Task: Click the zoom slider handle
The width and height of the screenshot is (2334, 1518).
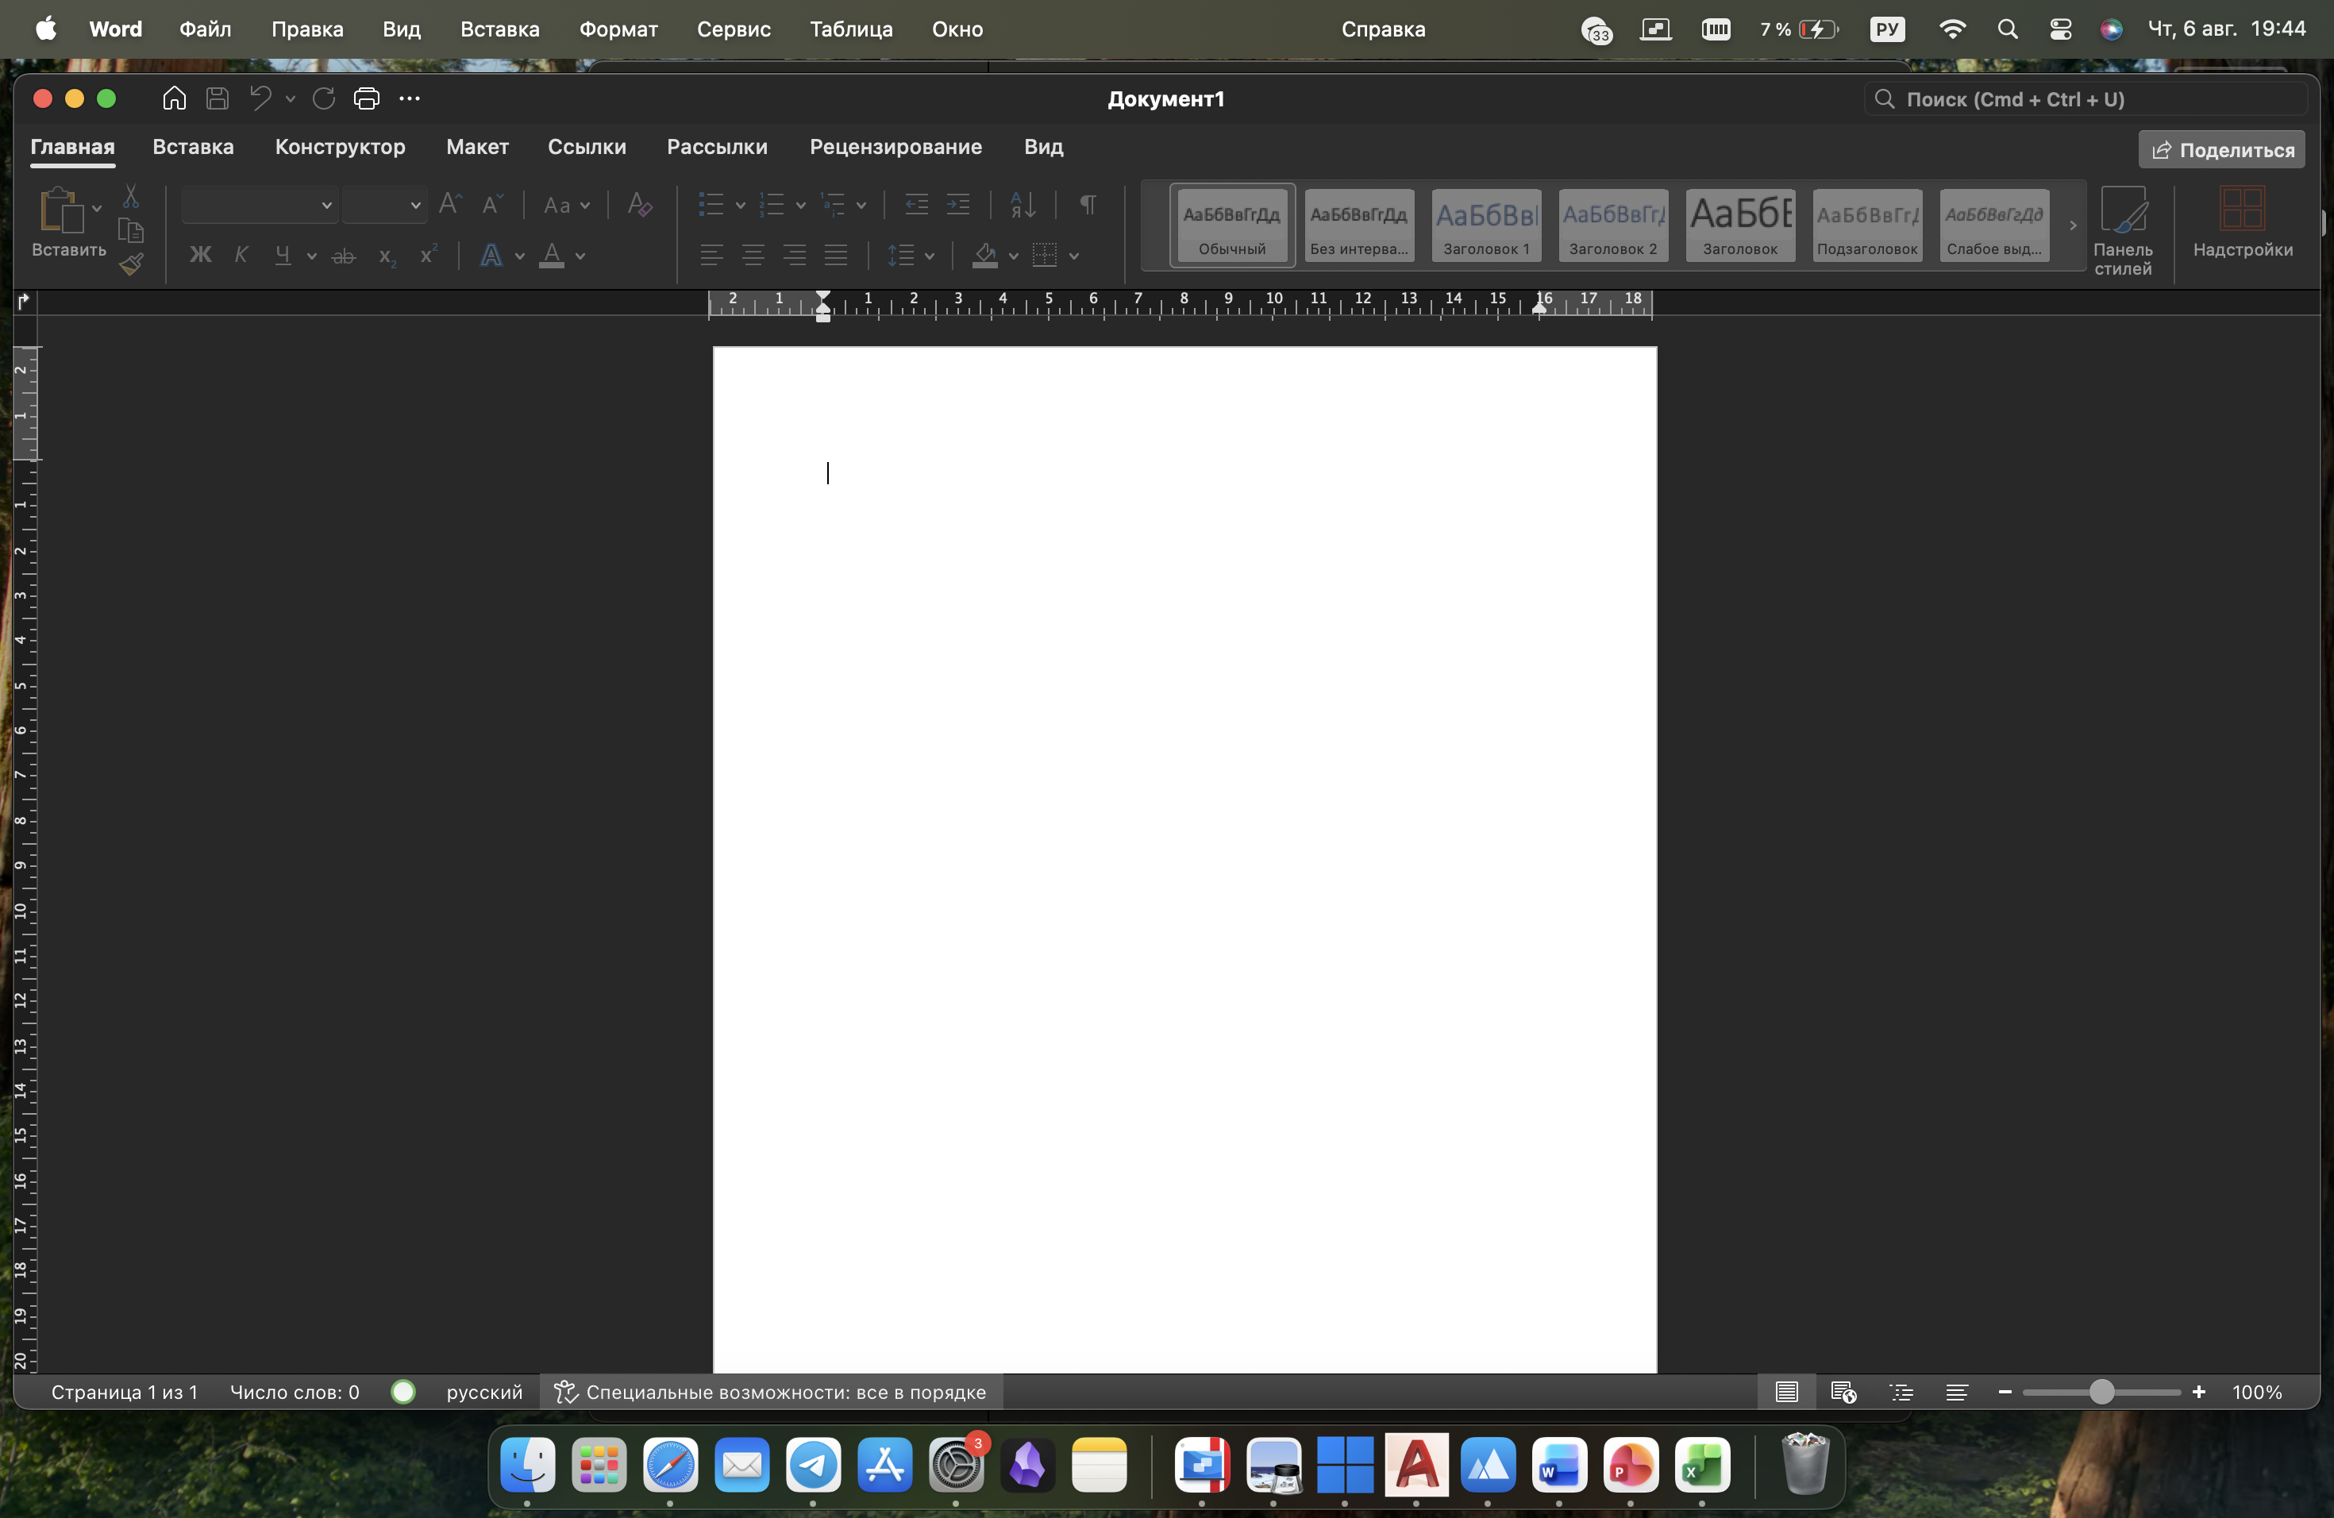Action: 2101,1392
